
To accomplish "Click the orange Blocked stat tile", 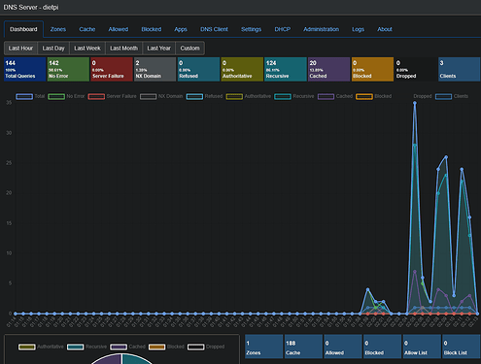I will [x=372, y=69].
